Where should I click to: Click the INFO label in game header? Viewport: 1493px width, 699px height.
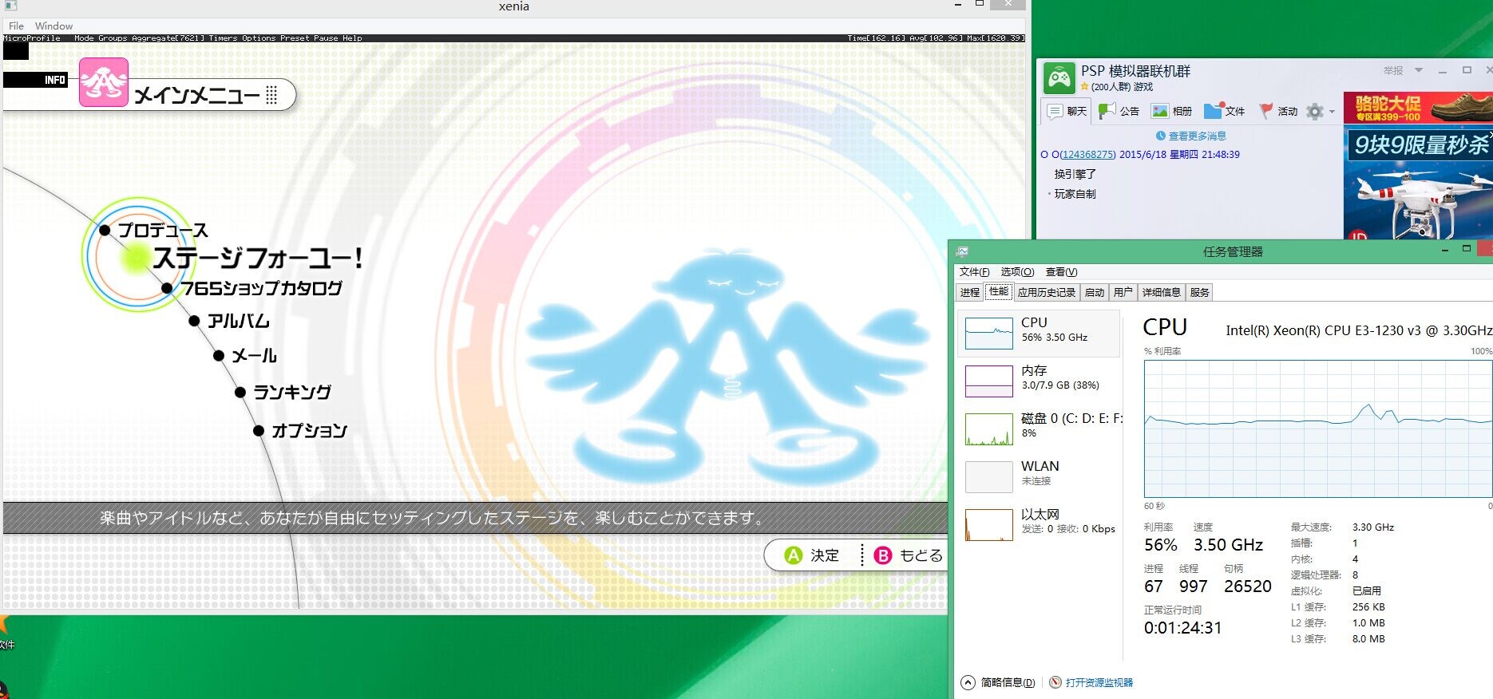(55, 80)
